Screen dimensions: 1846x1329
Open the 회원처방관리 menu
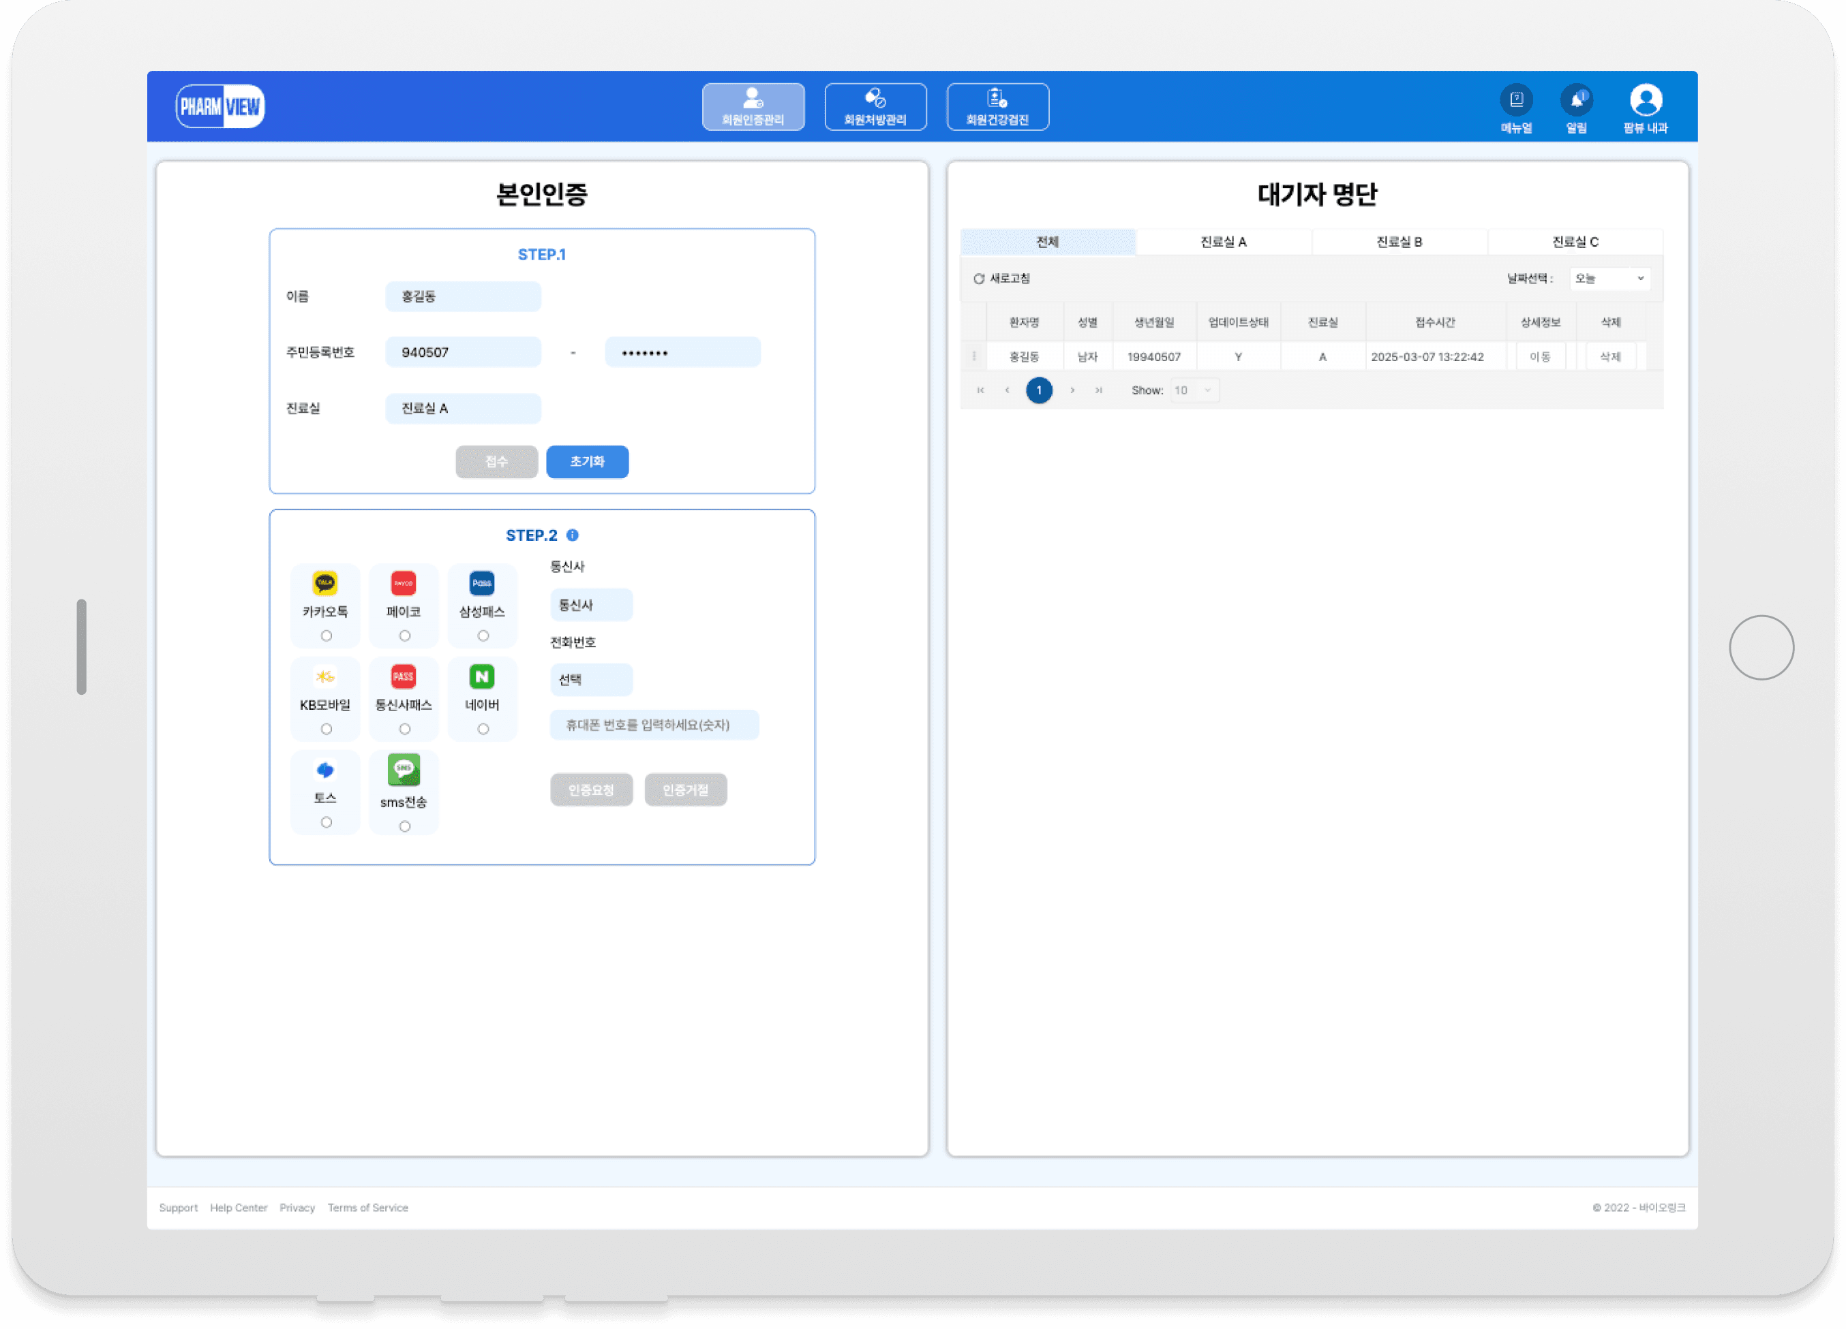(876, 106)
